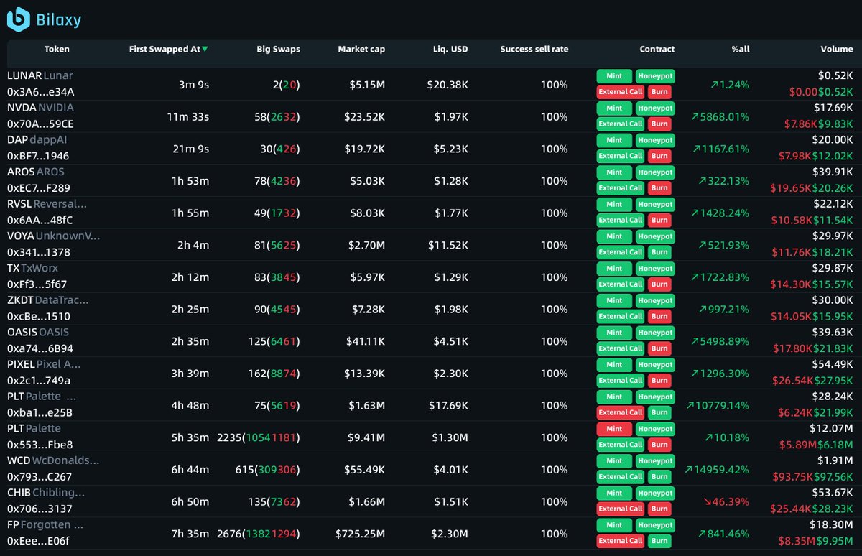The image size is (862, 556).
Task: Click the red Burn badge in AROS row
Action: tap(659, 188)
